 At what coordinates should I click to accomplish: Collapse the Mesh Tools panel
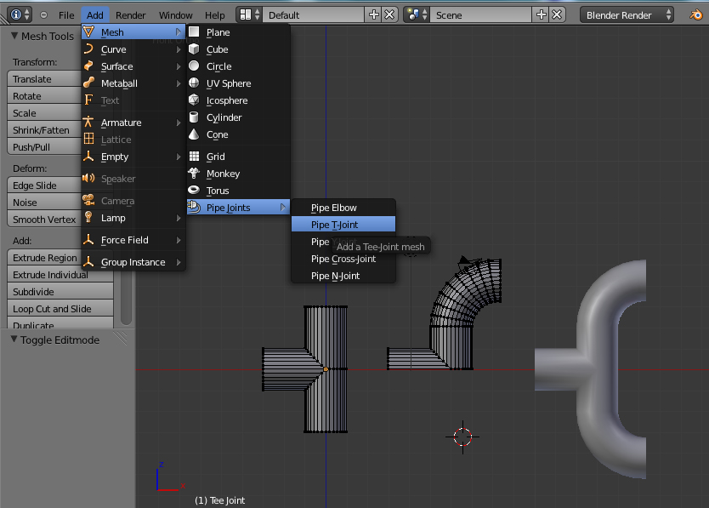pyautogui.click(x=14, y=36)
